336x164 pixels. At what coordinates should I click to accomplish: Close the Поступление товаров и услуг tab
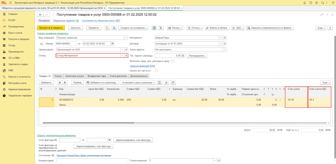click(181, 8)
